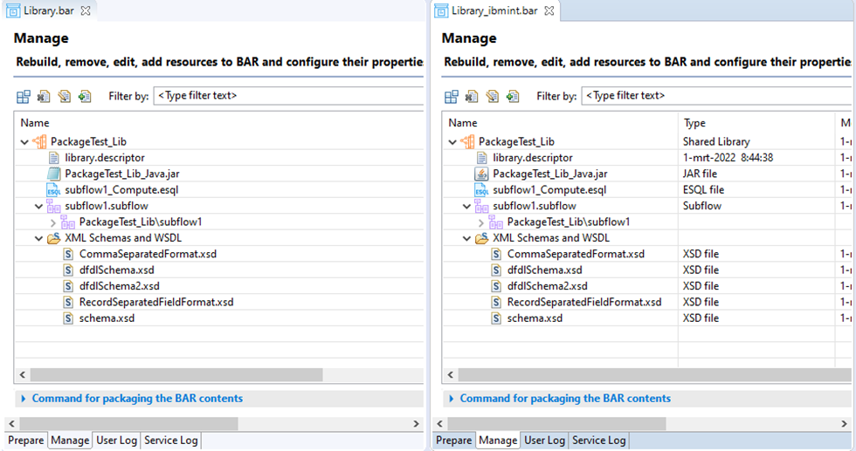Collapse XML Schemas and WSDL in Library_ibmint.bar
The width and height of the screenshot is (856, 451).
click(466, 238)
